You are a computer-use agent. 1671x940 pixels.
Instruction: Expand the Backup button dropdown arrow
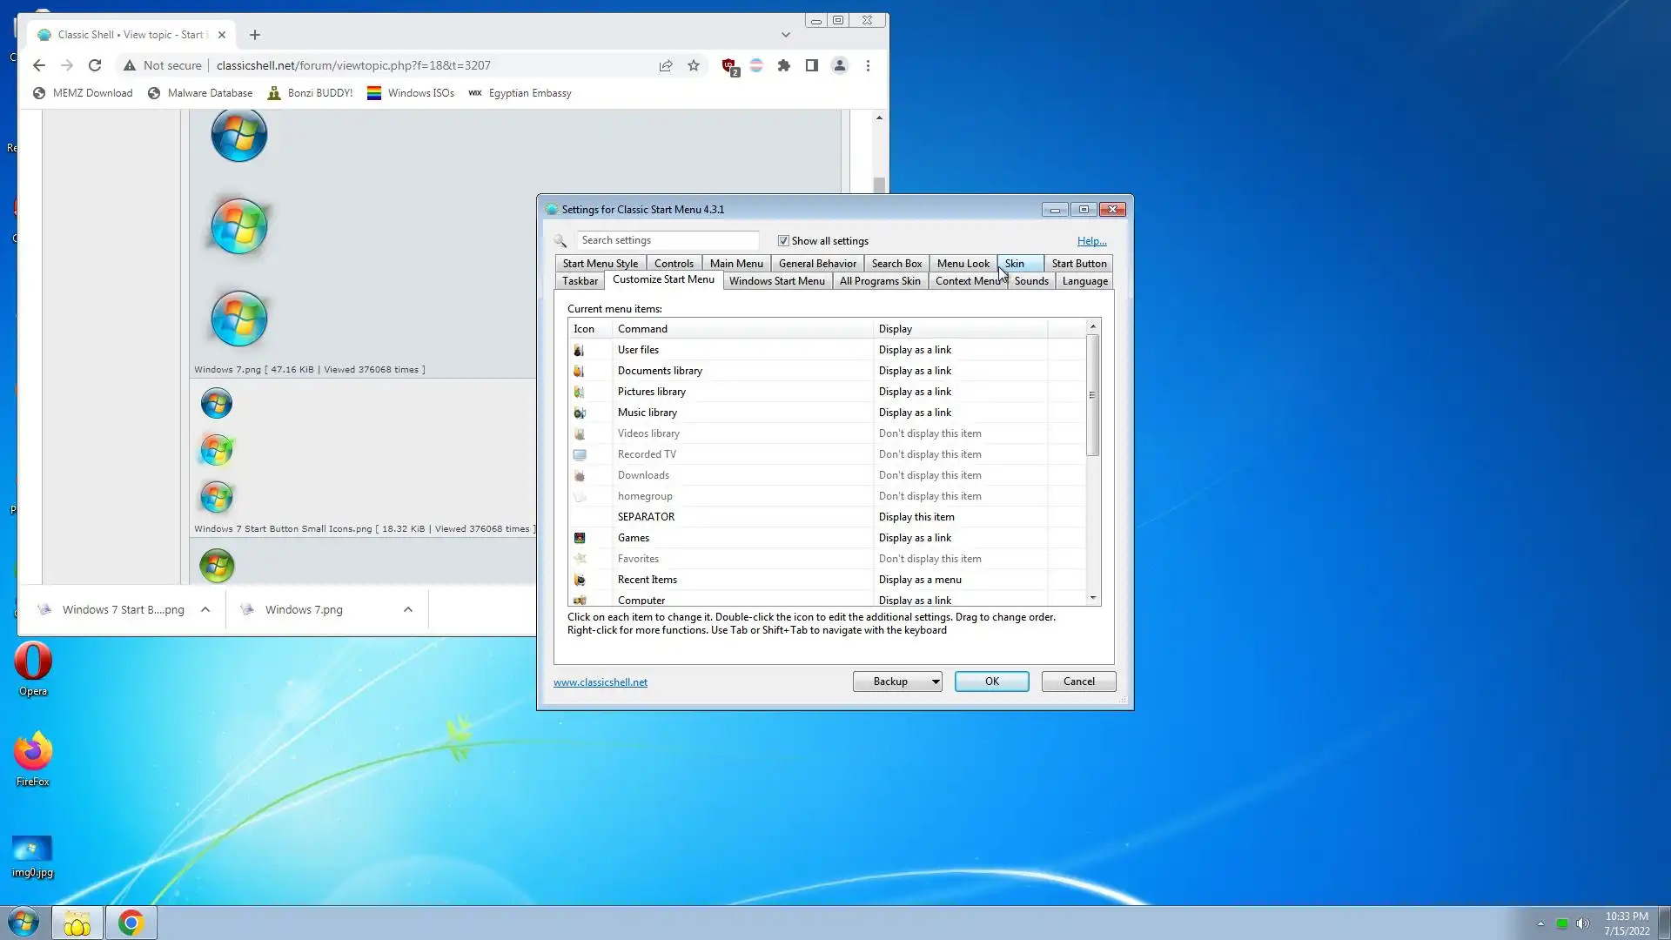(936, 681)
